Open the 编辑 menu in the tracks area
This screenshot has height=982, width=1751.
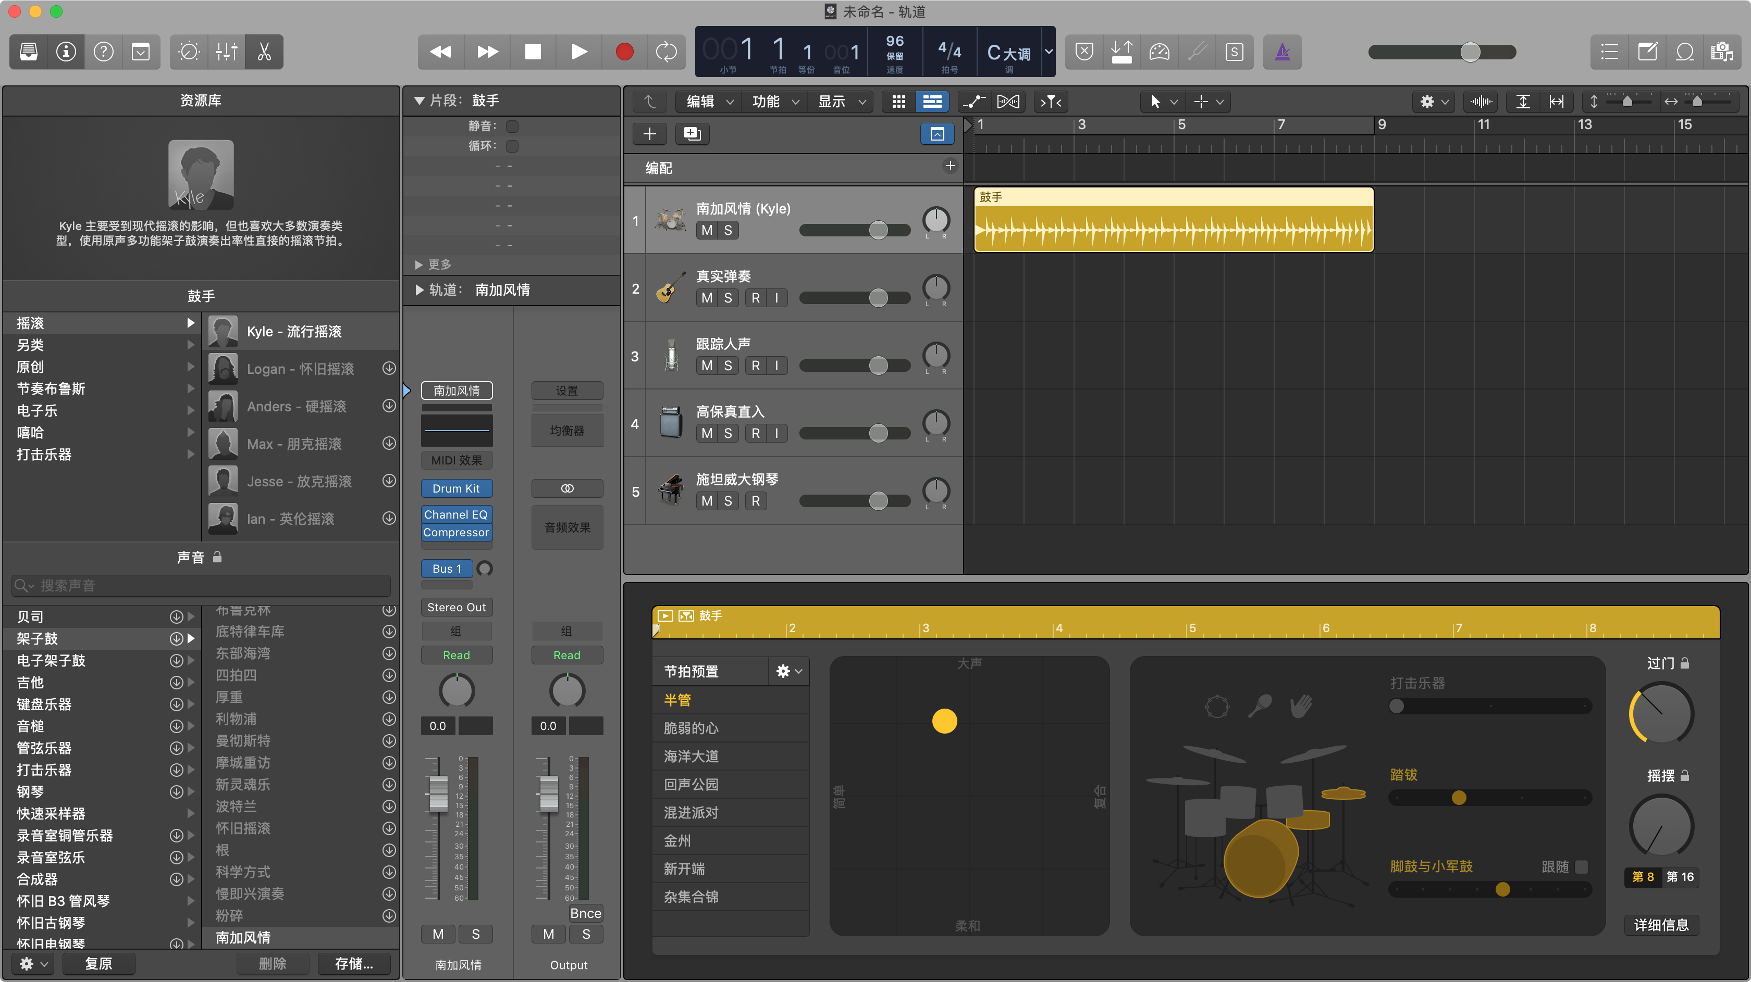(x=708, y=101)
